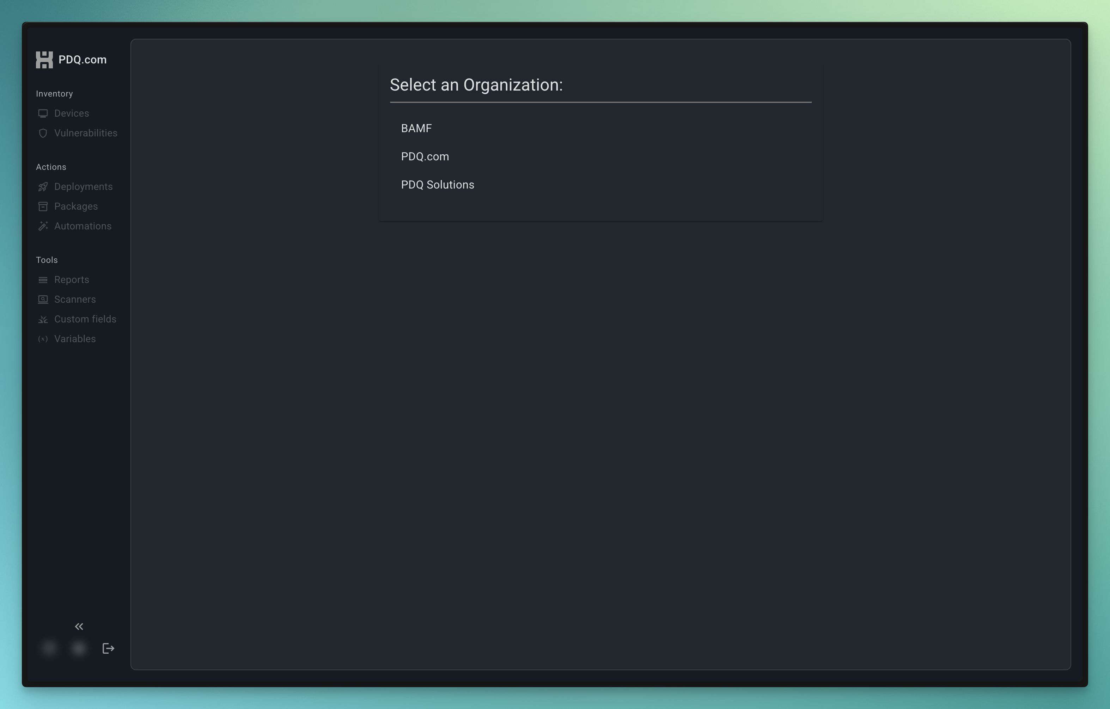This screenshot has height=709, width=1110.
Task: Click the PDQ.com title beside the logo
Action: (x=83, y=60)
